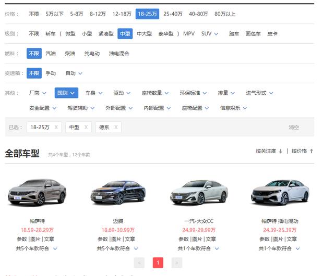Select price range 25-40万

point(173,14)
